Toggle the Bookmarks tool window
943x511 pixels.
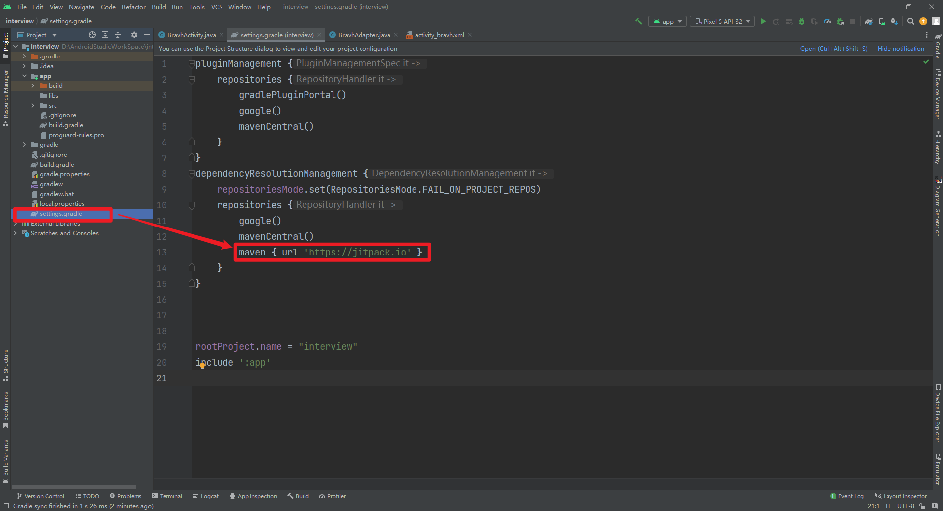coord(5,410)
